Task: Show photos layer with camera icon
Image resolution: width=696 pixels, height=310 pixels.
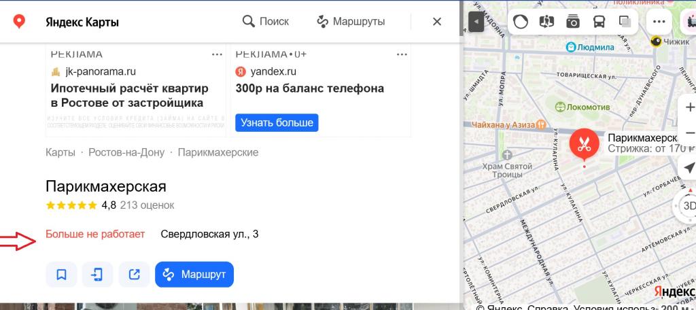Action: click(572, 21)
